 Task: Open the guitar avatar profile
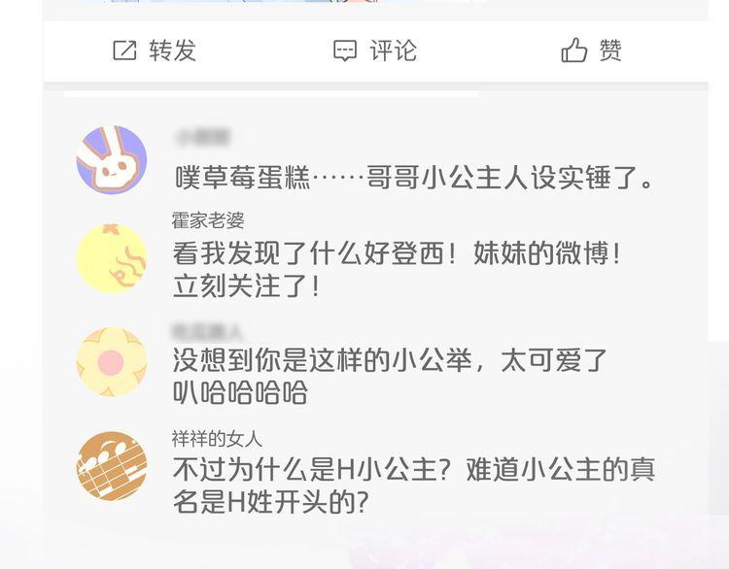pos(112,466)
